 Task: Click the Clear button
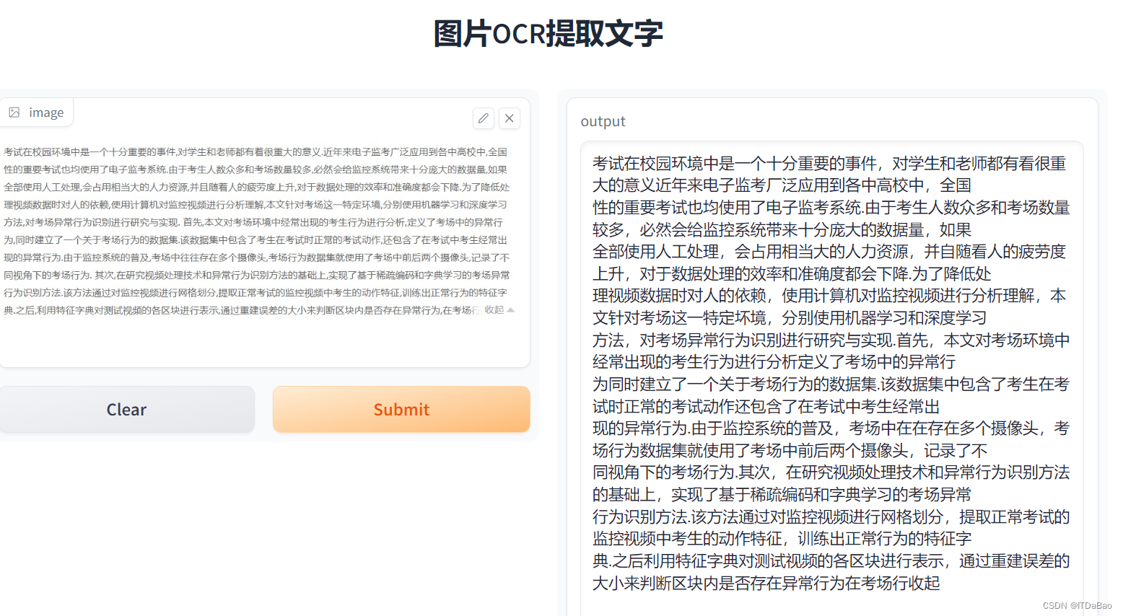126,410
